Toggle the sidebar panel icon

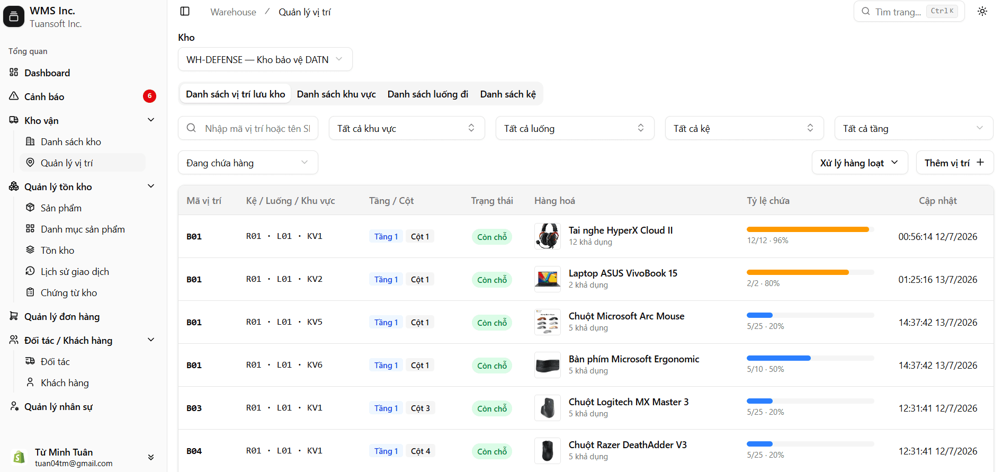click(x=185, y=12)
